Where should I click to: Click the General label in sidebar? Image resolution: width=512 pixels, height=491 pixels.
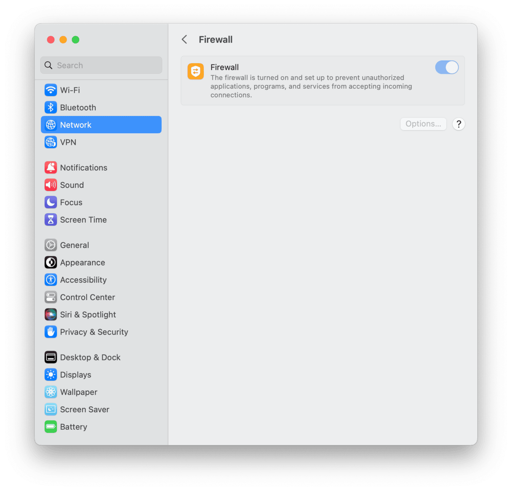point(75,245)
